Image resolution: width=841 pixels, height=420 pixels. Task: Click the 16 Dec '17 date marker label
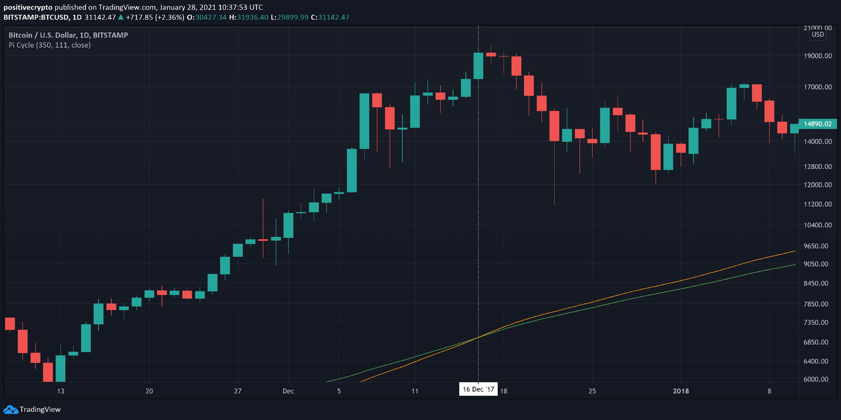[478, 389]
